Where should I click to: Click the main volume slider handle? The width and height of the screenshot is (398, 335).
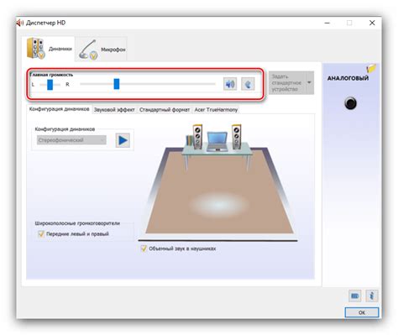click(x=117, y=84)
